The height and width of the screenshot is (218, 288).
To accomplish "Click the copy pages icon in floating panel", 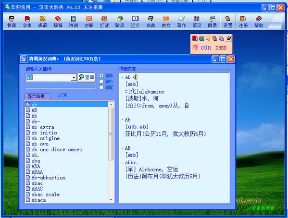I will [x=221, y=38].
